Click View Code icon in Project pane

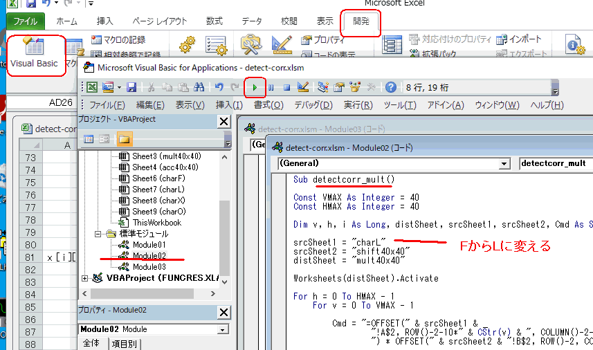89,139
